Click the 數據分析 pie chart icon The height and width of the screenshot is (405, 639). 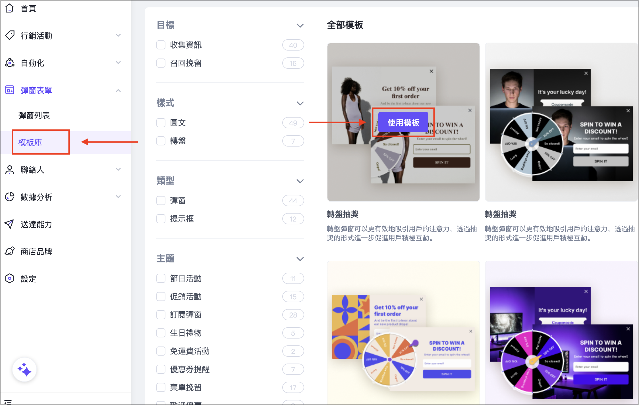click(x=10, y=197)
